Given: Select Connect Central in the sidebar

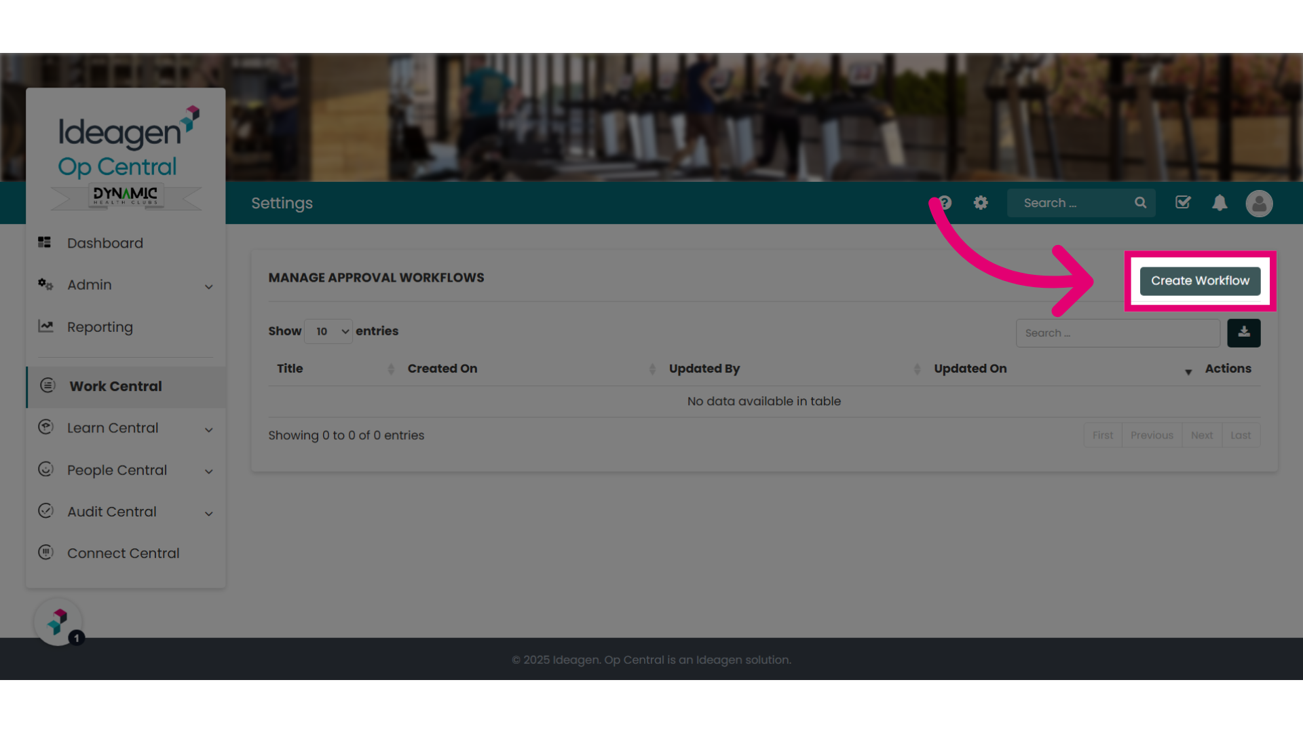Looking at the screenshot, I should pos(124,553).
